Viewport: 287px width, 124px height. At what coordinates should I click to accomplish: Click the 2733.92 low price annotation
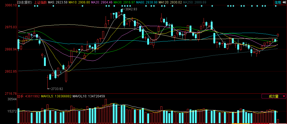[x=57, y=89]
